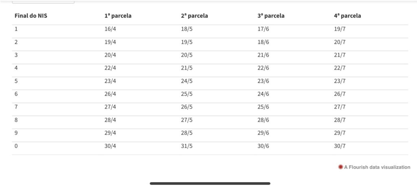Sort by the 'Final do NIS' column header

[x=34, y=16]
